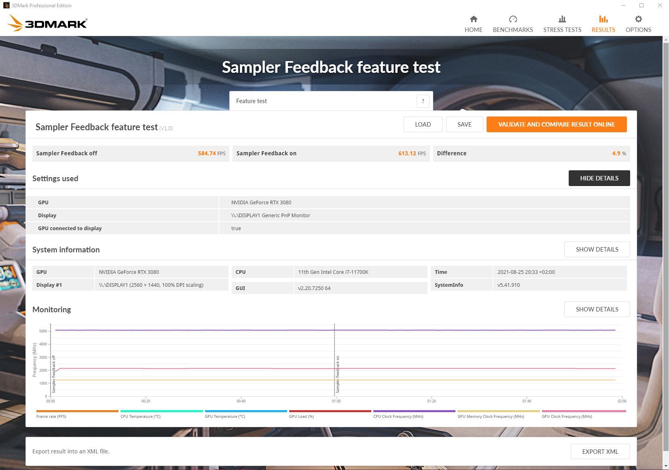Expand Monitoring with SHOW DETAILS
The height and width of the screenshot is (470, 669).
pos(597,309)
